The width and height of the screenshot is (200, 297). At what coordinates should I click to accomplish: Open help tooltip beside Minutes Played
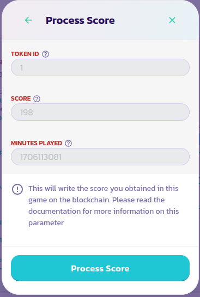pyautogui.click(x=68, y=144)
